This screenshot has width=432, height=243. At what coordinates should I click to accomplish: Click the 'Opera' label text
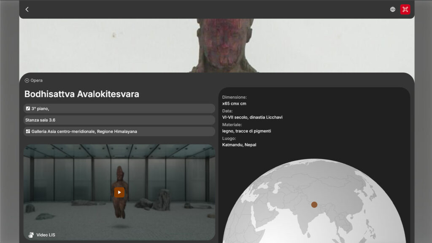(x=36, y=81)
